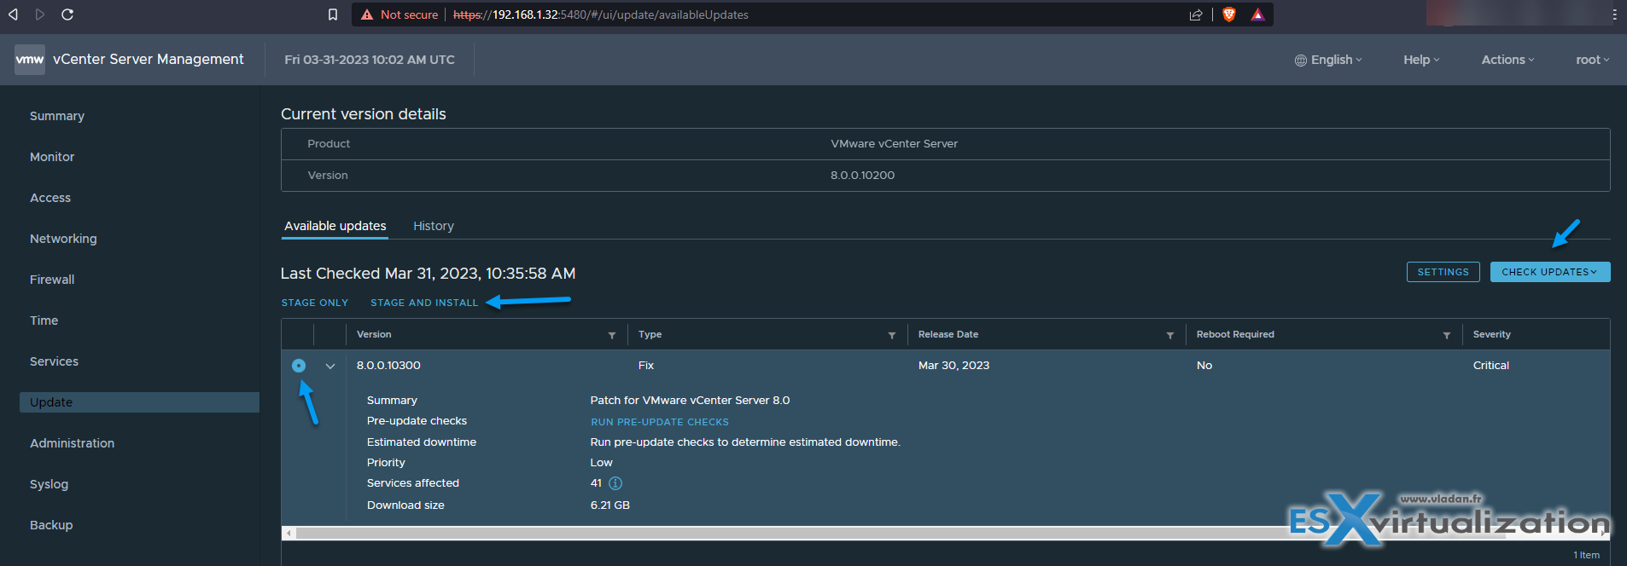Click the browser address bar URL
1627x566 pixels.
tap(601, 14)
